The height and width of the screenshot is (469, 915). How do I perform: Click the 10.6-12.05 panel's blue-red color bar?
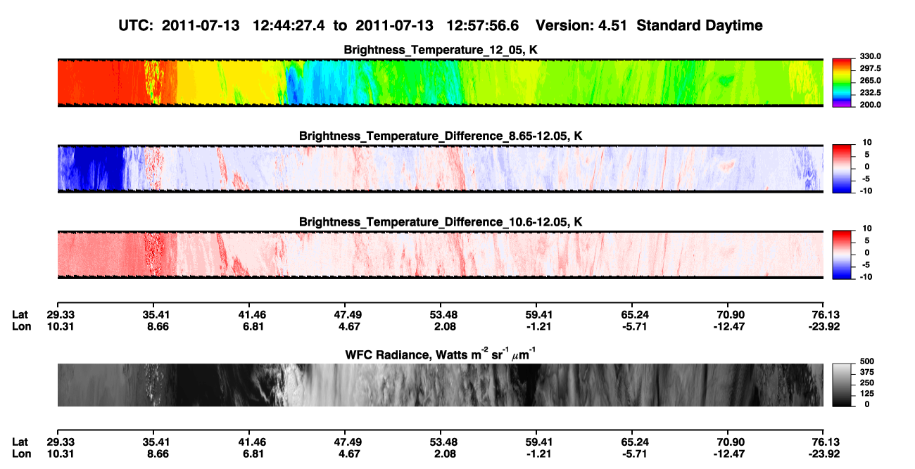(841, 255)
